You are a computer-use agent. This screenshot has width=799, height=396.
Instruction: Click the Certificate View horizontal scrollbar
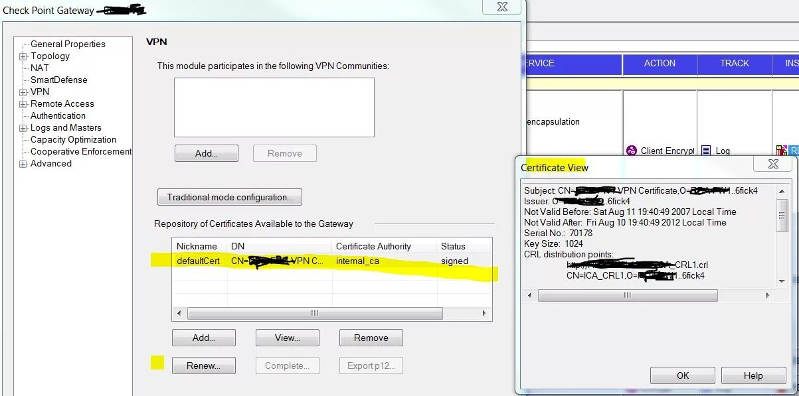coord(628,295)
